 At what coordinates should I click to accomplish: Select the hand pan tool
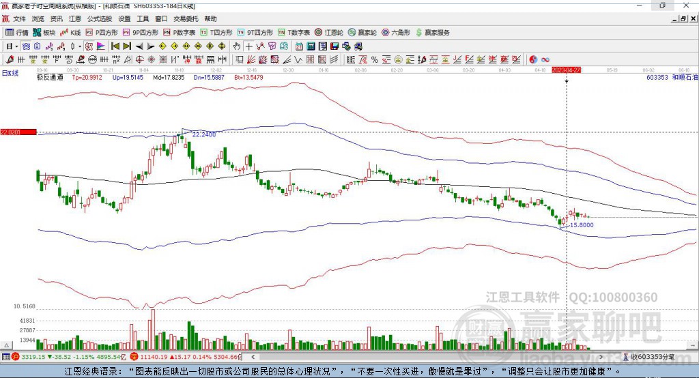(x=237, y=46)
